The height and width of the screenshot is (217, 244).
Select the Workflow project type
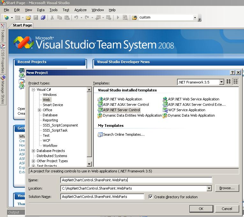[x=50, y=146]
